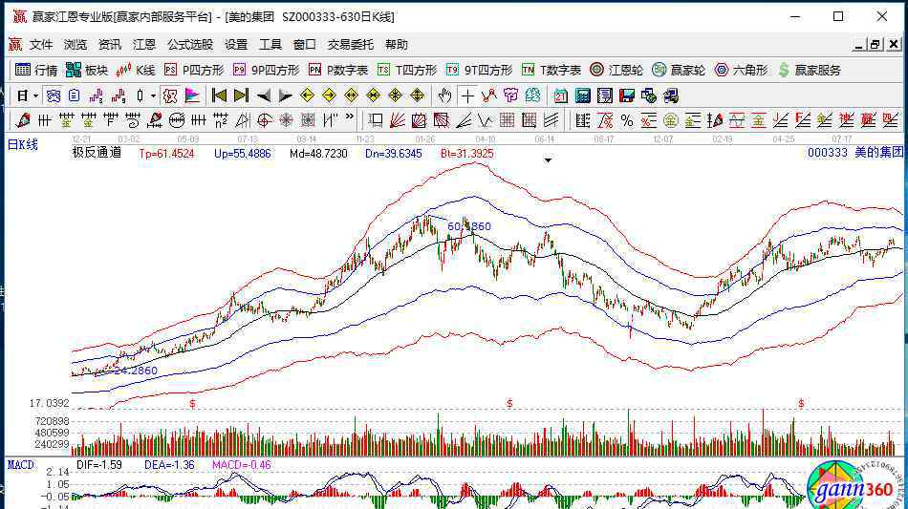
Task: Jump to first bar with skip-to-start icon
Action: pyautogui.click(x=219, y=95)
